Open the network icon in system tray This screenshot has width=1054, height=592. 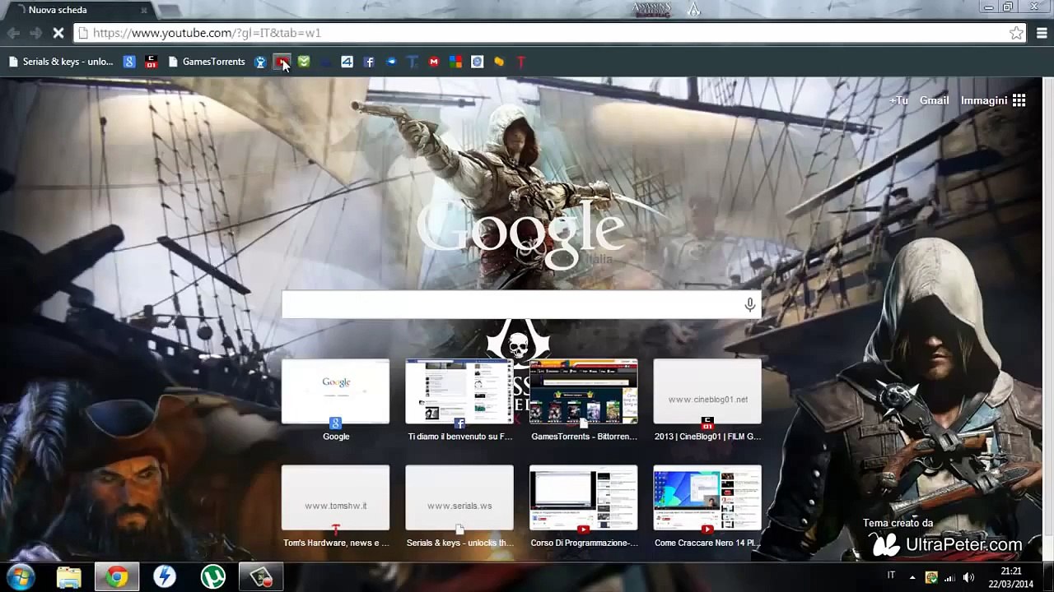click(x=949, y=577)
